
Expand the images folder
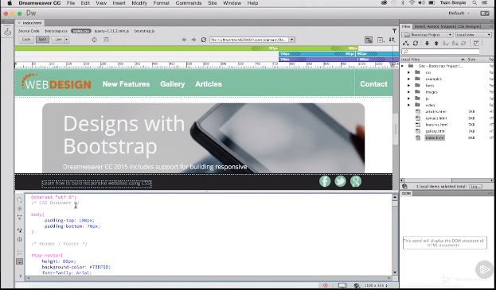[408, 92]
